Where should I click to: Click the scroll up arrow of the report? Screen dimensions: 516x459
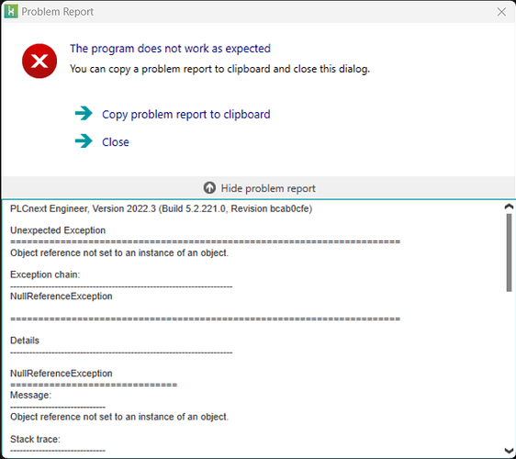click(x=509, y=207)
